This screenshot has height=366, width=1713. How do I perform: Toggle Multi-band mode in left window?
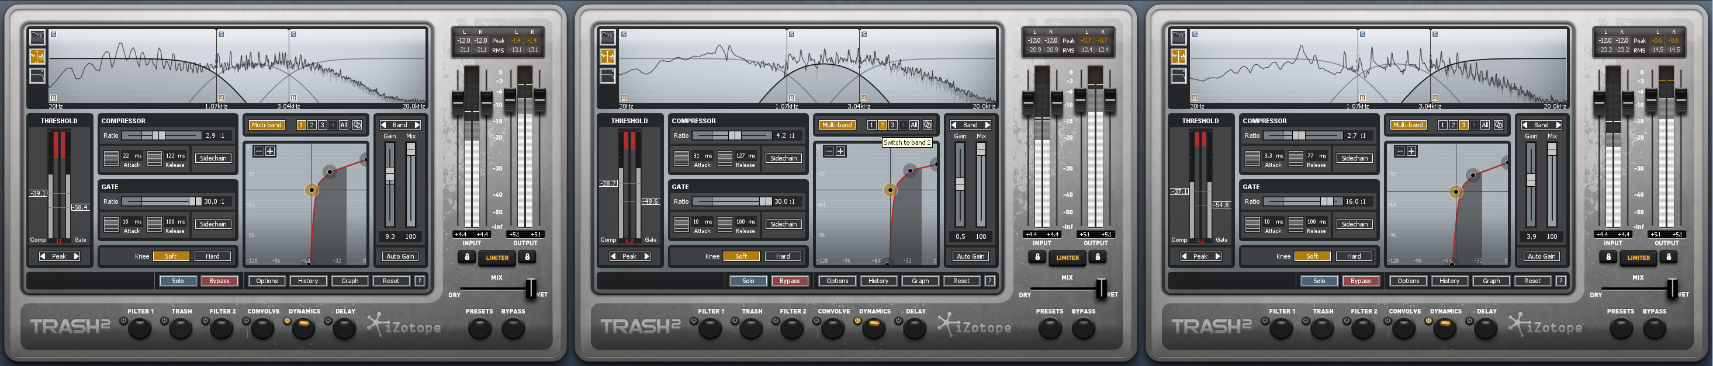tap(267, 125)
